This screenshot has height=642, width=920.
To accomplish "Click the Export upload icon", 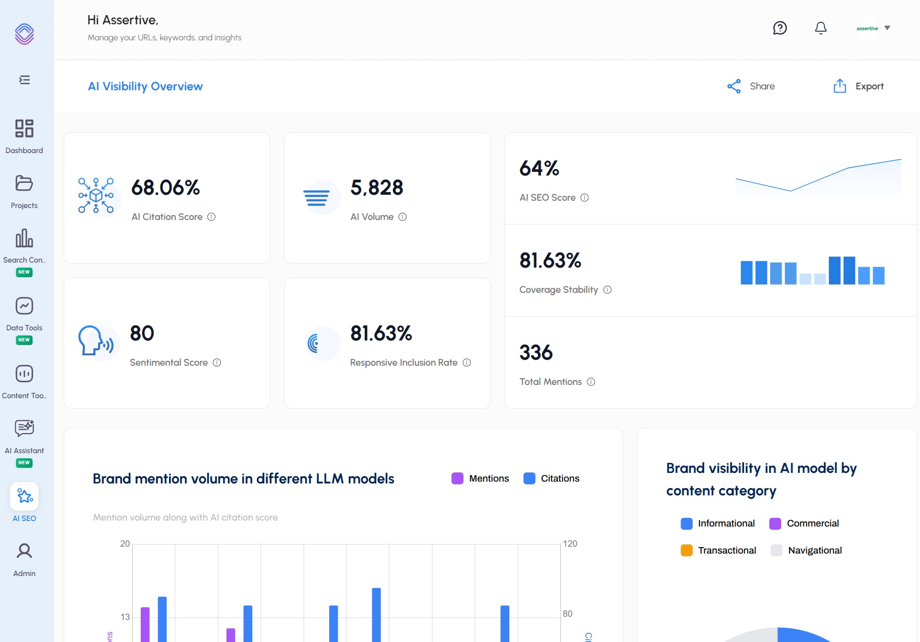I will coord(840,86).
